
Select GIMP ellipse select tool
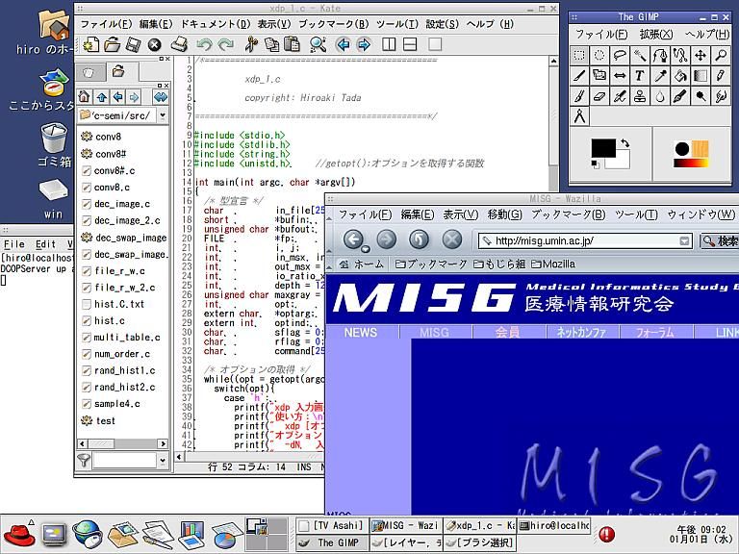(x=599, y=56)
